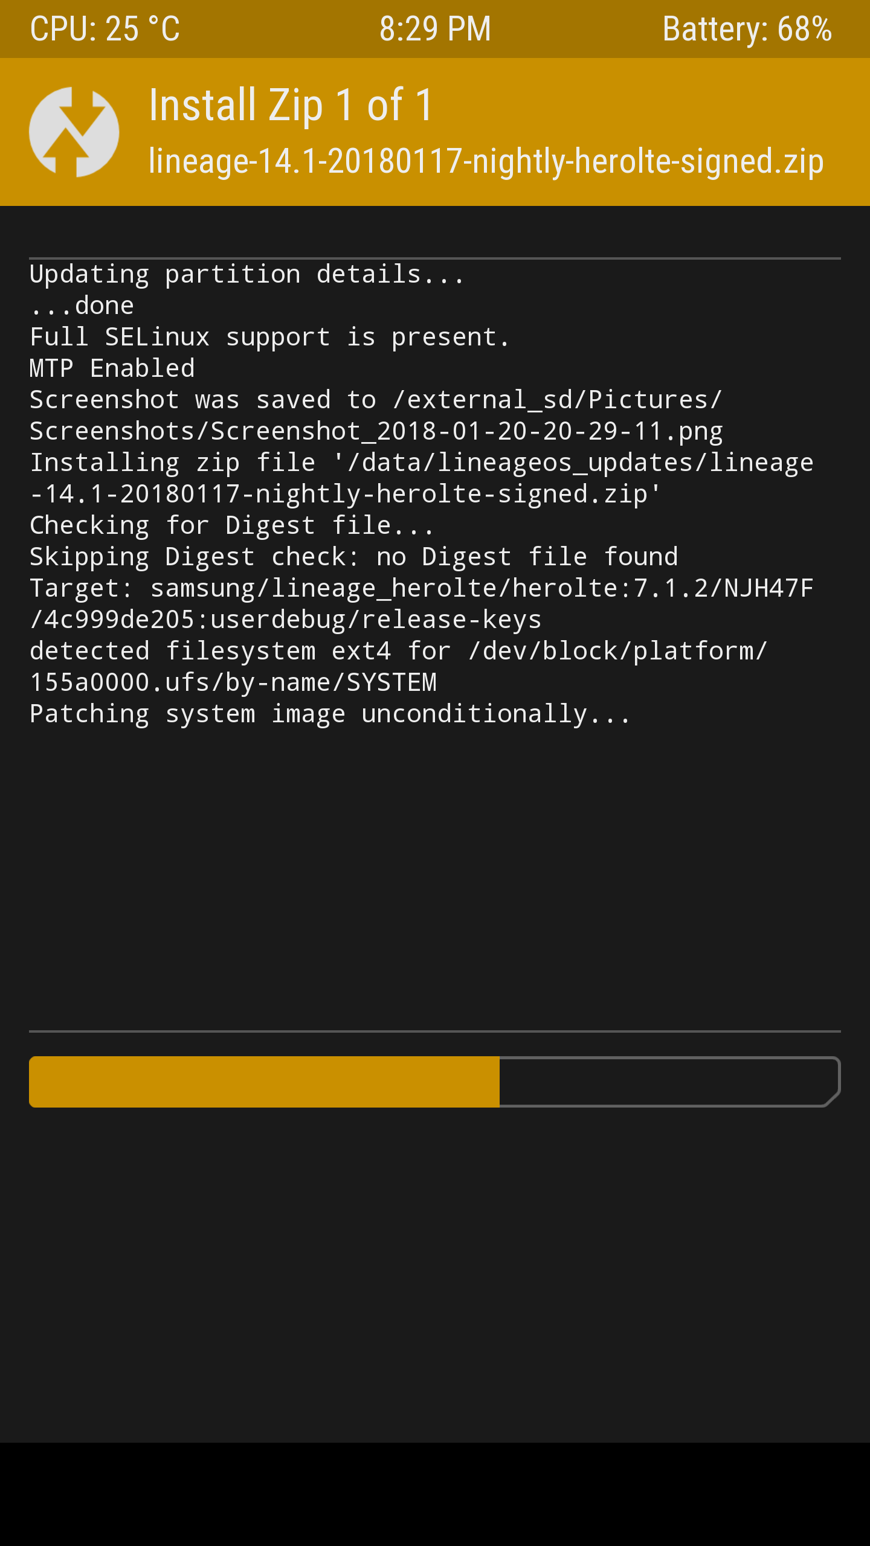Tap the "Target: samsung/lineage_herolte" line
870x1546 pixels.
click(x=422, y=589)
